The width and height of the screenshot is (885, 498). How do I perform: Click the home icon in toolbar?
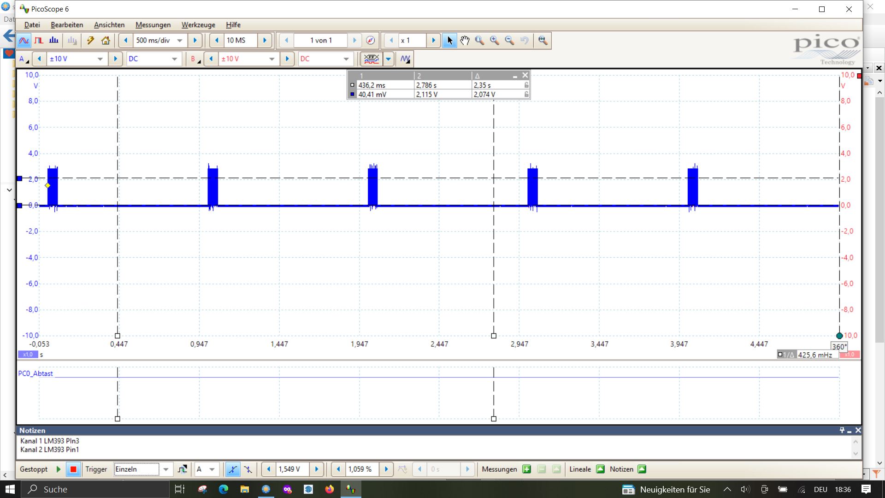pos(106,41)
